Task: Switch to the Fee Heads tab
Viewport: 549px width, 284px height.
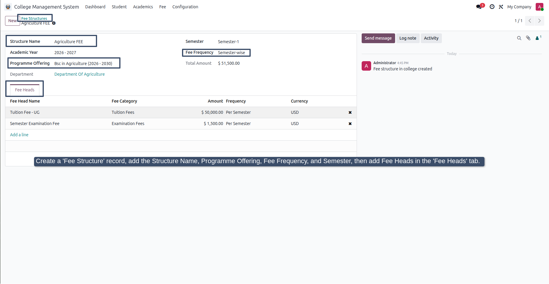Action: coord(25,90)
